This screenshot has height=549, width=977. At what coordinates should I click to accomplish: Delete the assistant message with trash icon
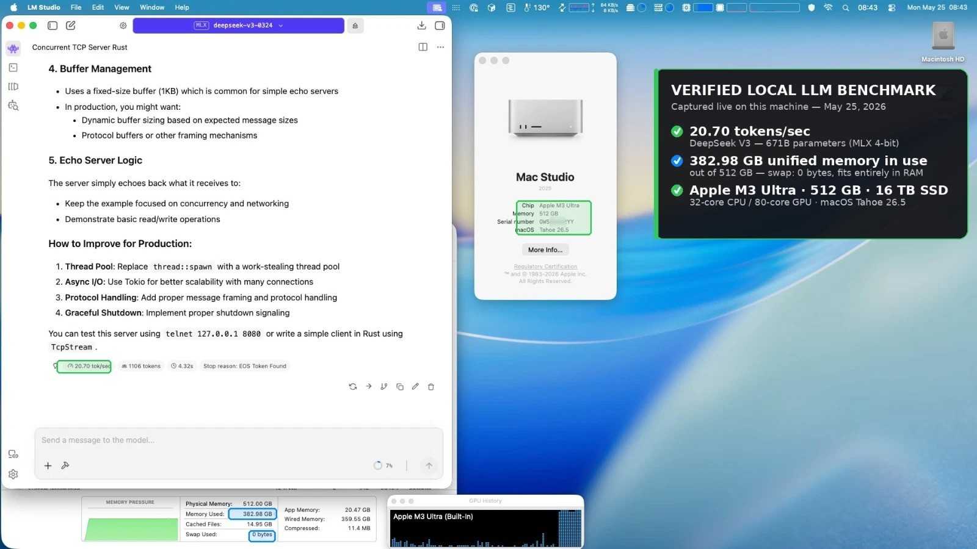(x=431, y=387)
